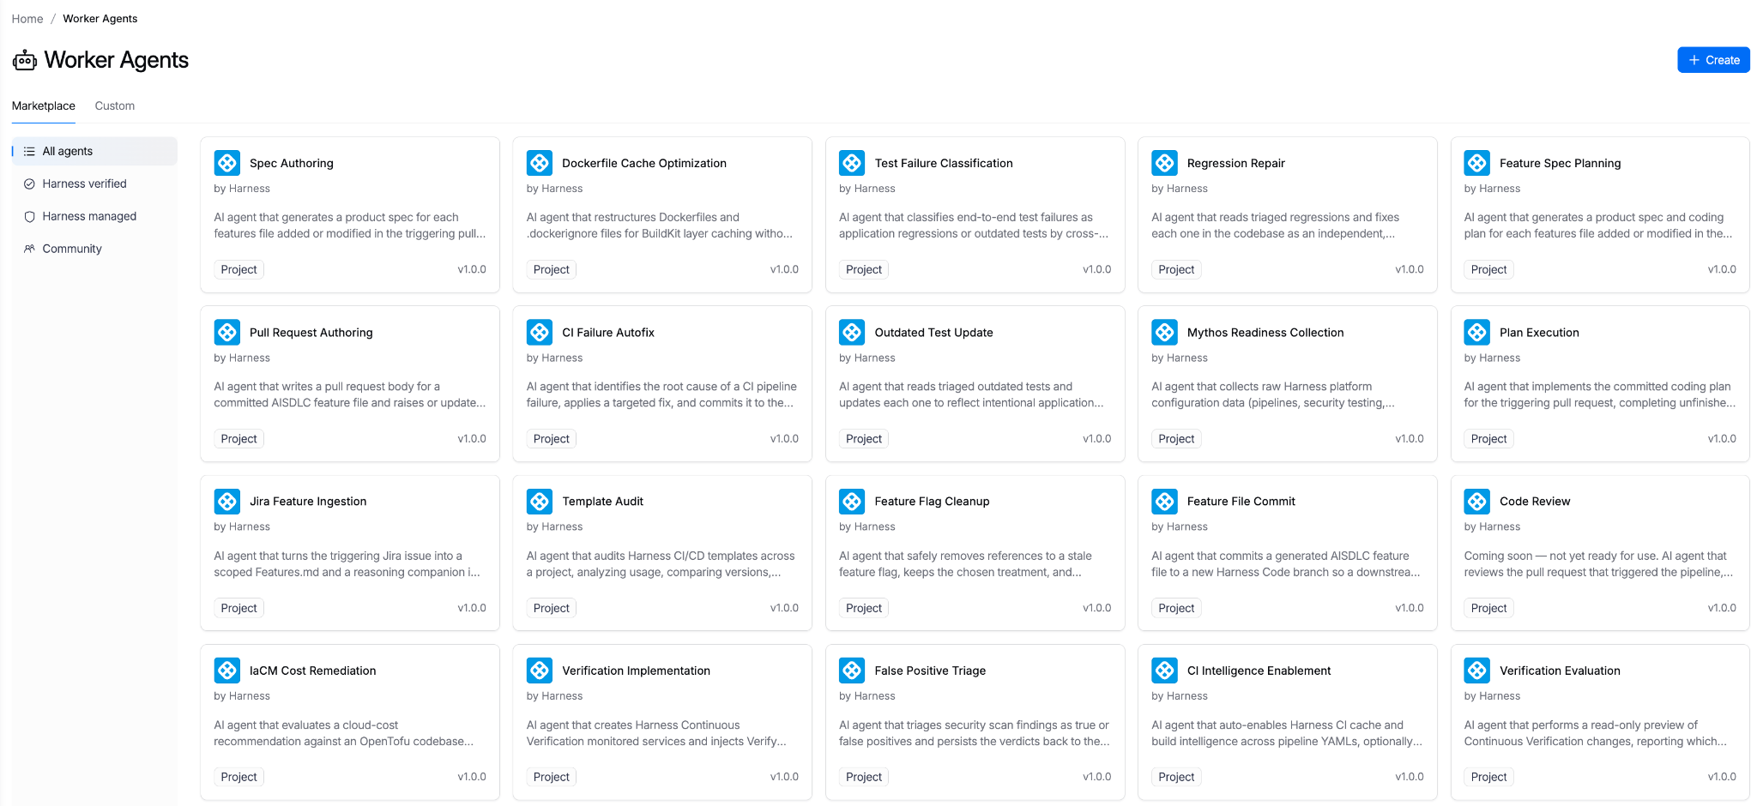1757x806 pixels.
Task: Click the Outdated Test Update agent icon
Action: [x=852, y=332]
